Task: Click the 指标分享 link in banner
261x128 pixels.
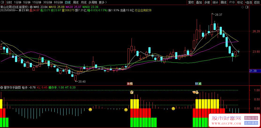Action: coord(251,118)
